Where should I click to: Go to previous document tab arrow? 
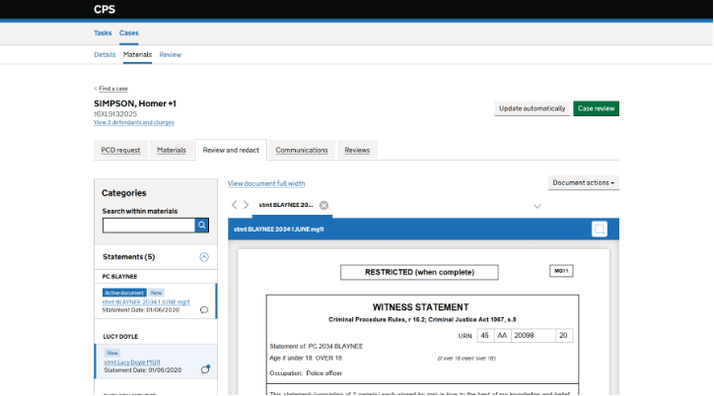click(234, 205)
